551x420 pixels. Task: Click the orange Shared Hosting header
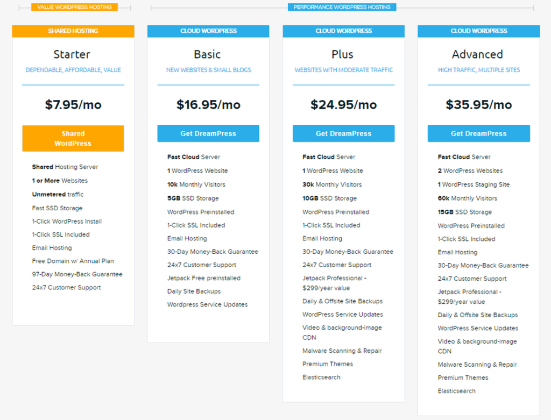point(73,31)
